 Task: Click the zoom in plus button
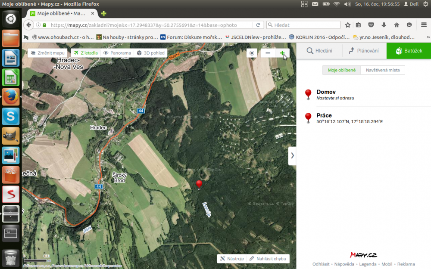tap(282, 53)
